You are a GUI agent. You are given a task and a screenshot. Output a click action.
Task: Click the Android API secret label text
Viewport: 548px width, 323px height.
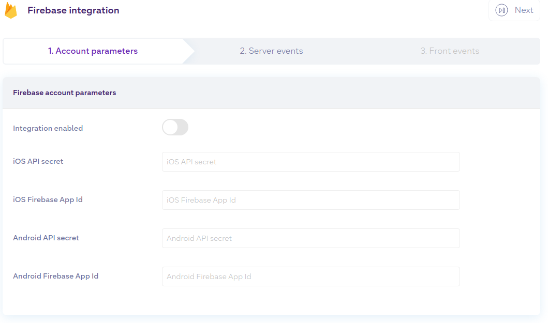pos(46,238)
